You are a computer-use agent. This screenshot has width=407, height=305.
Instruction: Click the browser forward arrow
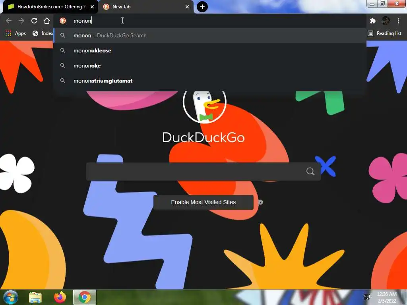tap(21, 21)
